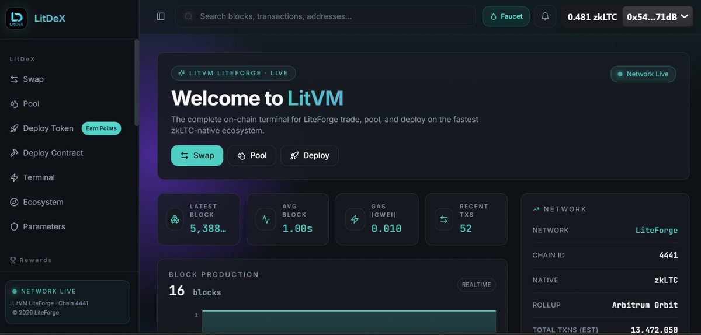Image resolution: width=701 pixels, height=335 pixels.
Task: Click the Pool button on welcome card
Action: click(x=252, y=155)
